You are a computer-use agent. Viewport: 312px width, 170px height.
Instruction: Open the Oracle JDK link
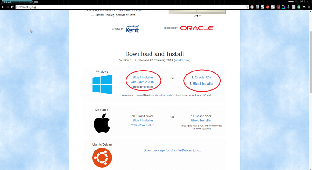[x=203, y=77]
